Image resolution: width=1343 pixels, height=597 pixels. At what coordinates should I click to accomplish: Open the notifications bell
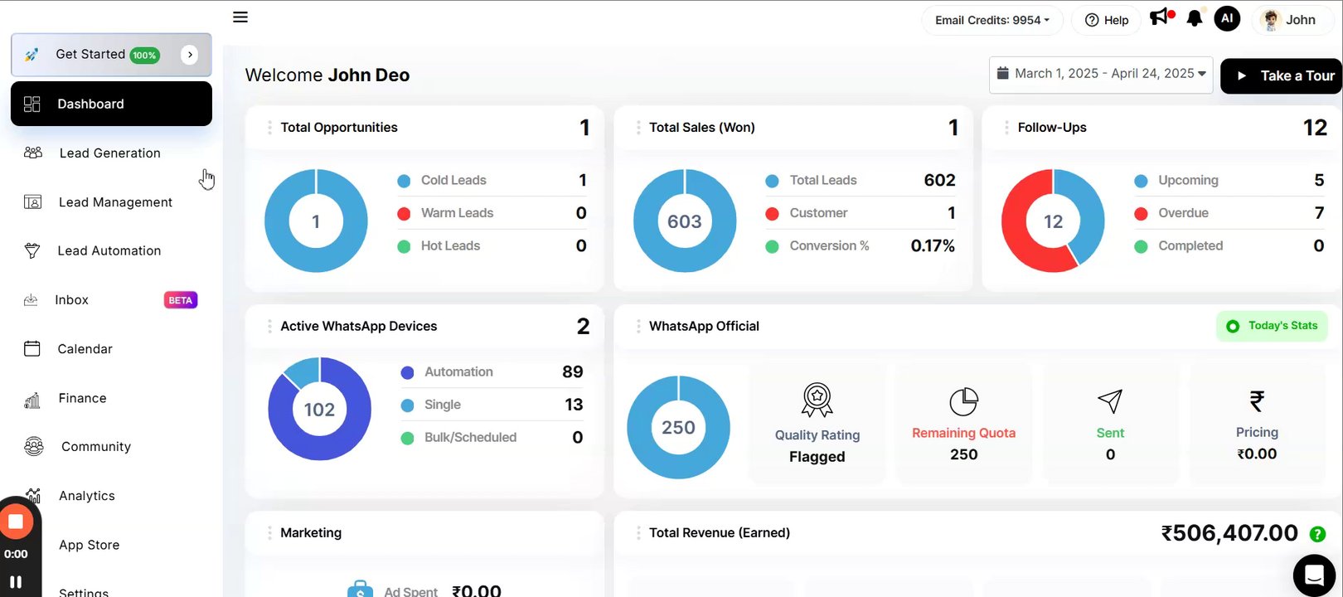click(1195, 18)
